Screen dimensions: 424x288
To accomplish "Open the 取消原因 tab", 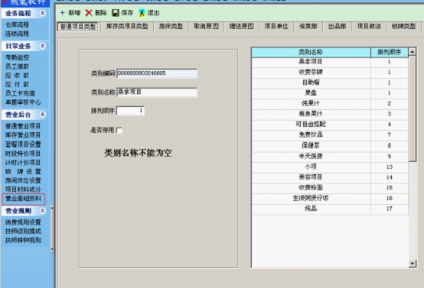I will tap(207, 27).
